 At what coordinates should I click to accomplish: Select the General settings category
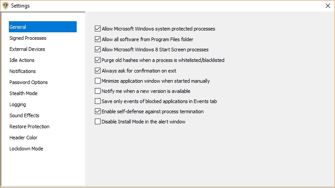18,27
